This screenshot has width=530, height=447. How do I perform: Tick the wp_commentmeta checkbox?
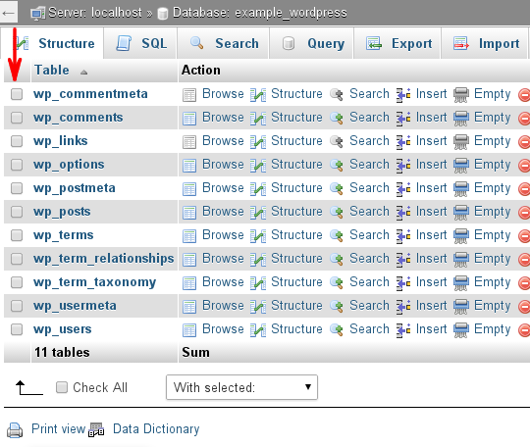pyautogui.click(x=17, y=94)
